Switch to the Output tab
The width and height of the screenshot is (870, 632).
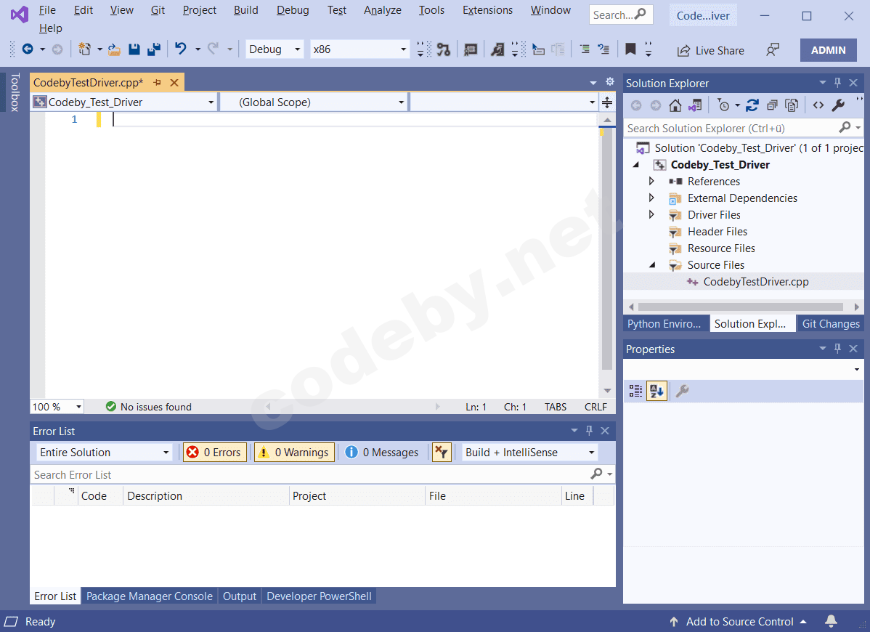pos(239,596)
